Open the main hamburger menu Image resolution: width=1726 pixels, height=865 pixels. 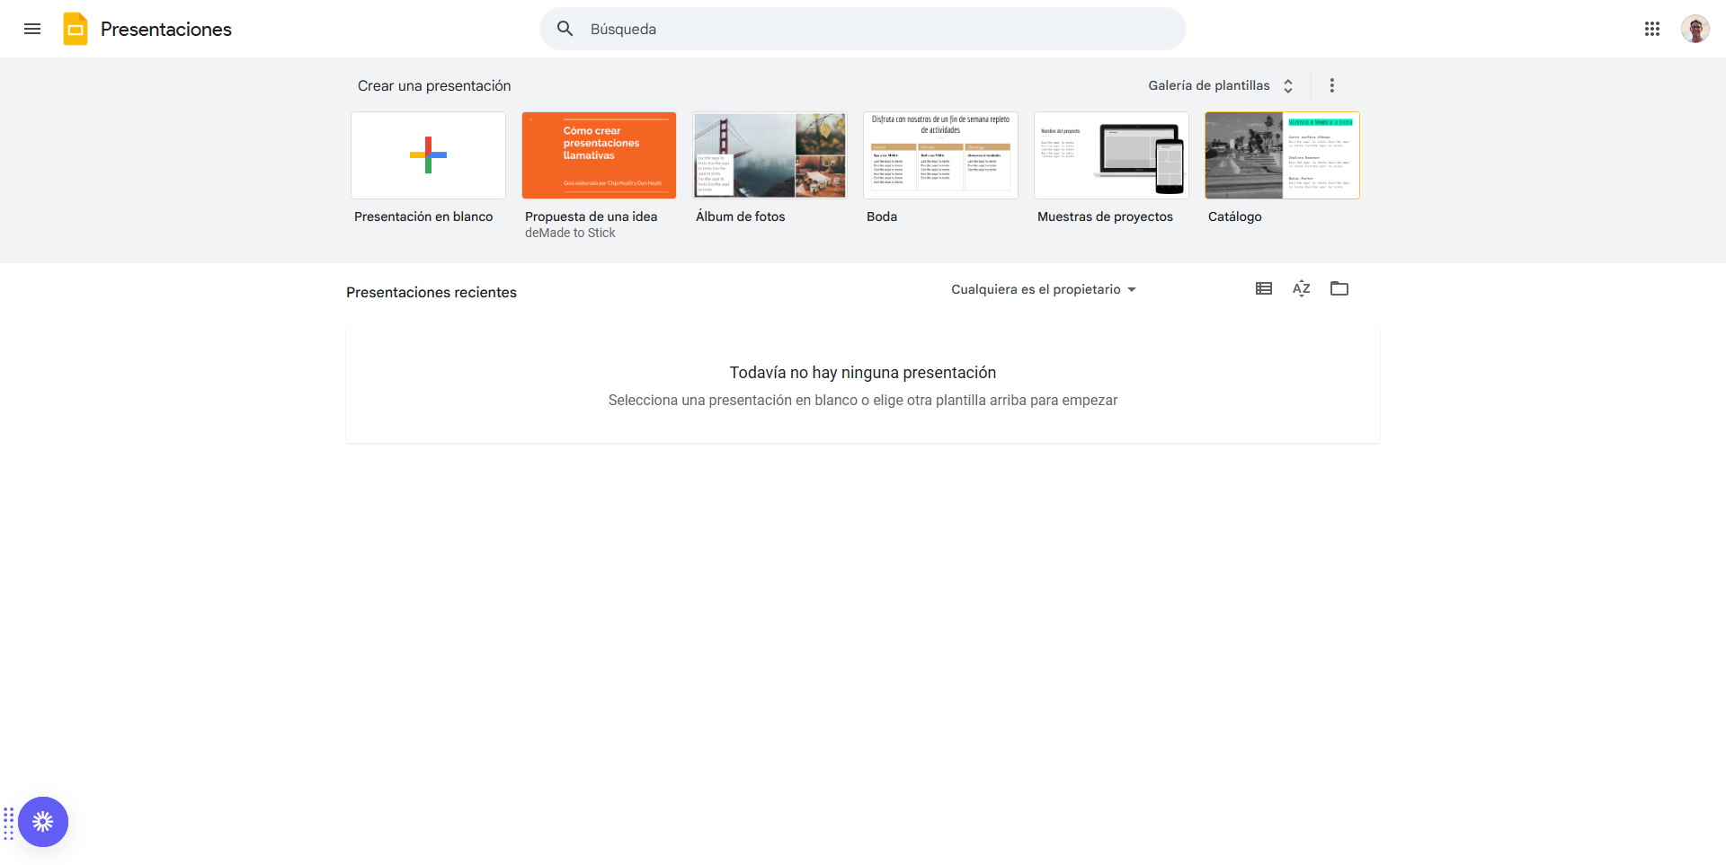pyautogui.click(x=32, y=29)
